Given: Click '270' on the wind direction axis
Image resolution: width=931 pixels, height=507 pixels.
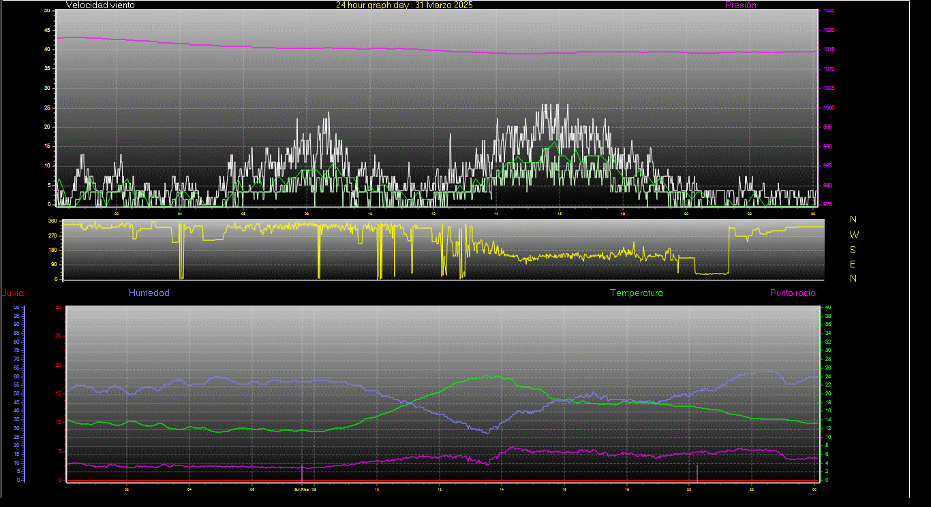Looking at the screenshot, I should [52, 235].
